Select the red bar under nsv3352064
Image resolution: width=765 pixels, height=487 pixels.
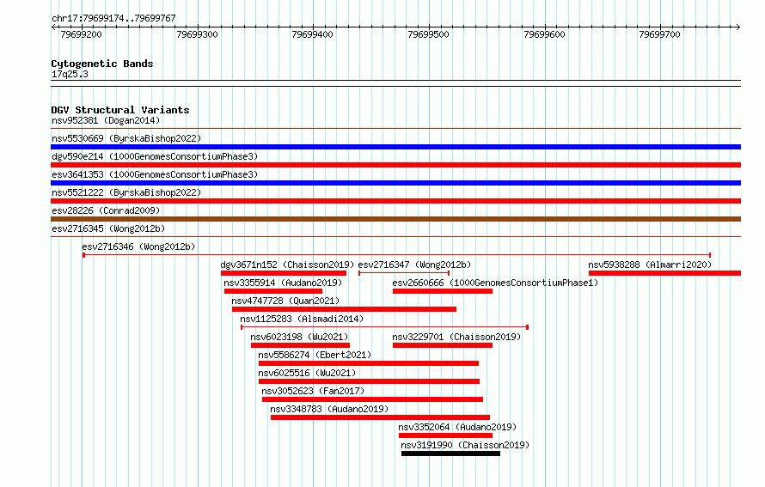(x=445, y=435)
